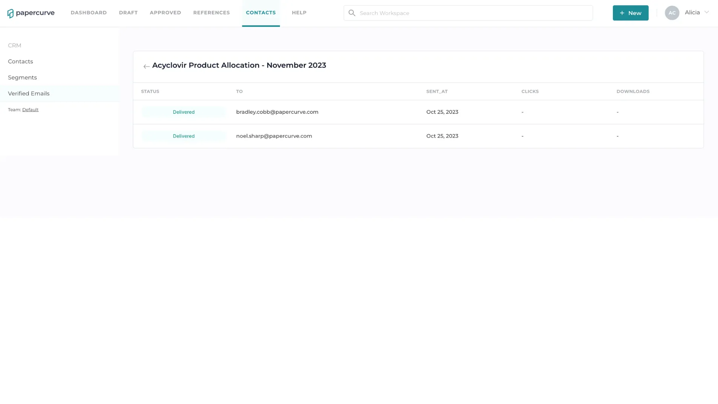Click the plus icon on New button
This screenshot has width=718, height=404.
pyautogui.click(x=622, y=13)
